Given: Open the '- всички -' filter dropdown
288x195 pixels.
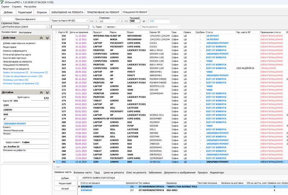Looking at the screenshot, I should [123, 27].
